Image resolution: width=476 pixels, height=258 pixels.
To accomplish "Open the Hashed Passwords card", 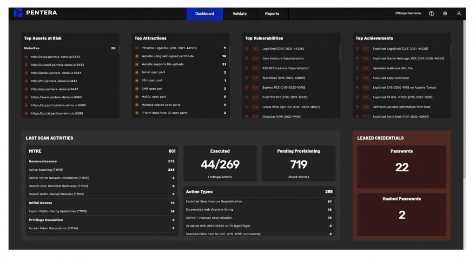I will [x=402, y=214].
